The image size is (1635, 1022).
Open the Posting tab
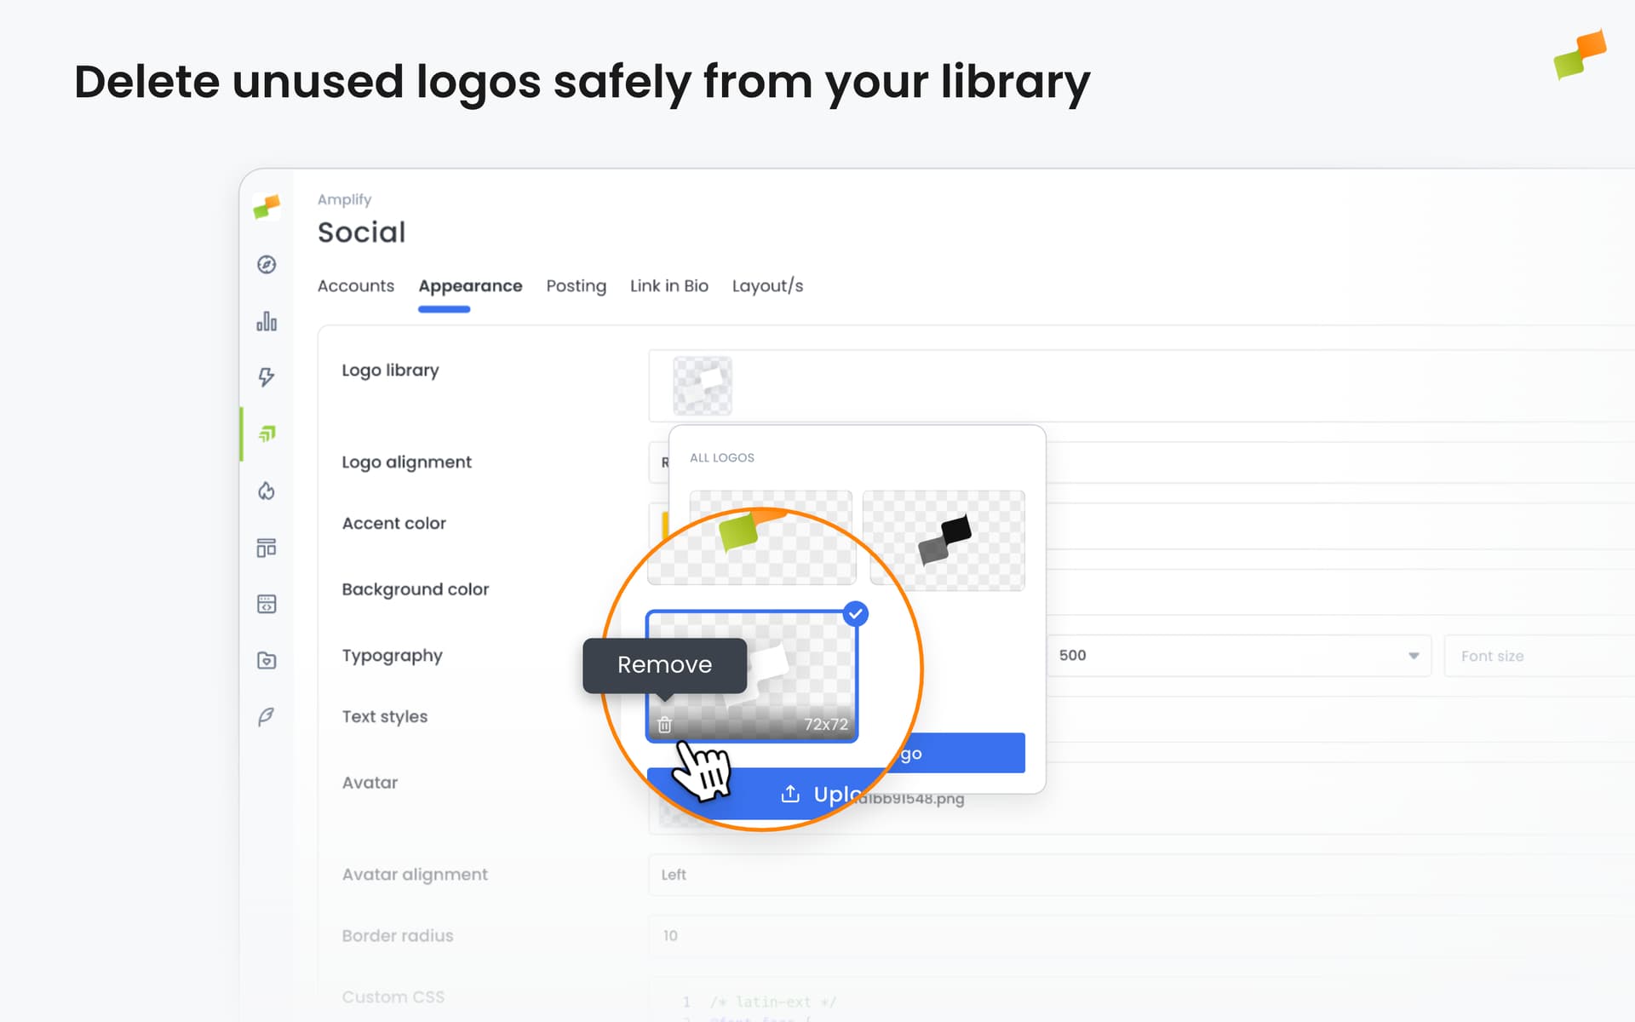576,286
